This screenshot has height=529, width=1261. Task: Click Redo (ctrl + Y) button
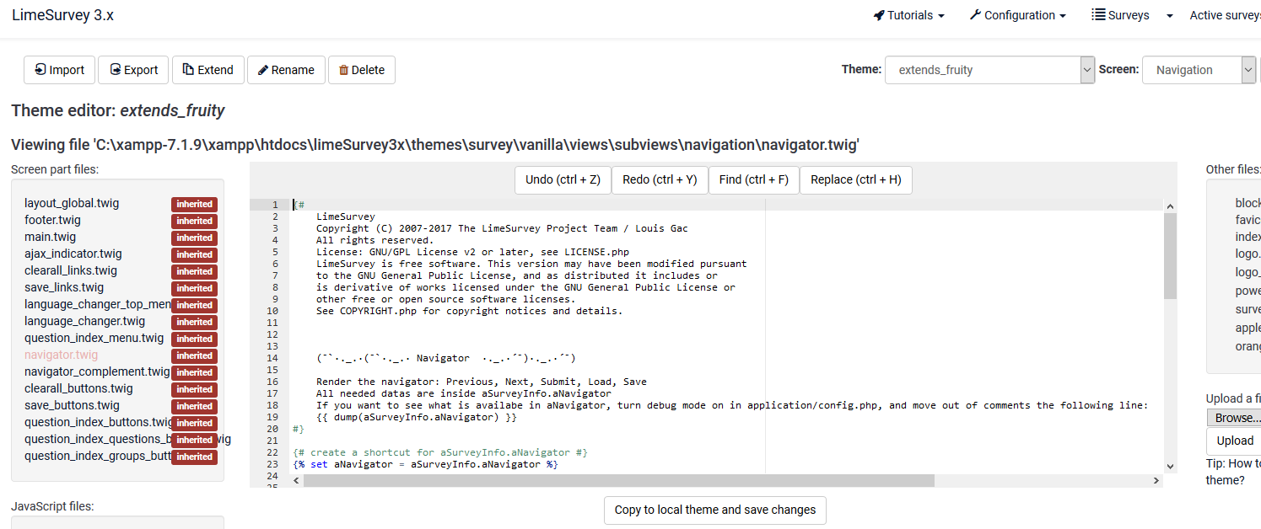(660, 179)
